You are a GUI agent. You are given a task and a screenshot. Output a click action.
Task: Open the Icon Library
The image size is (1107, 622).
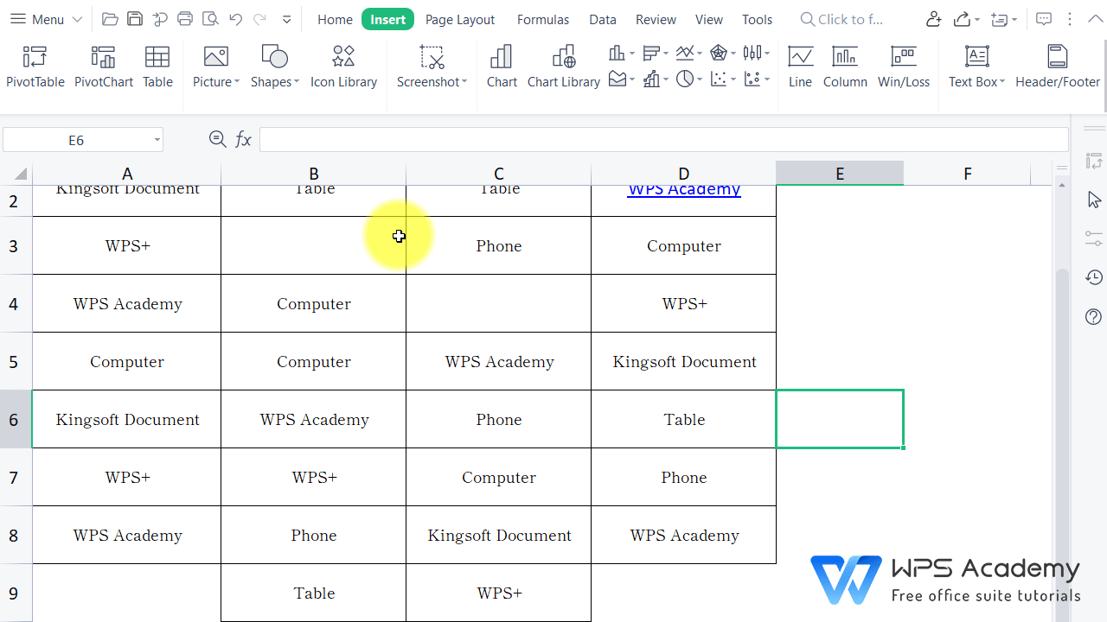pos(343,67)
